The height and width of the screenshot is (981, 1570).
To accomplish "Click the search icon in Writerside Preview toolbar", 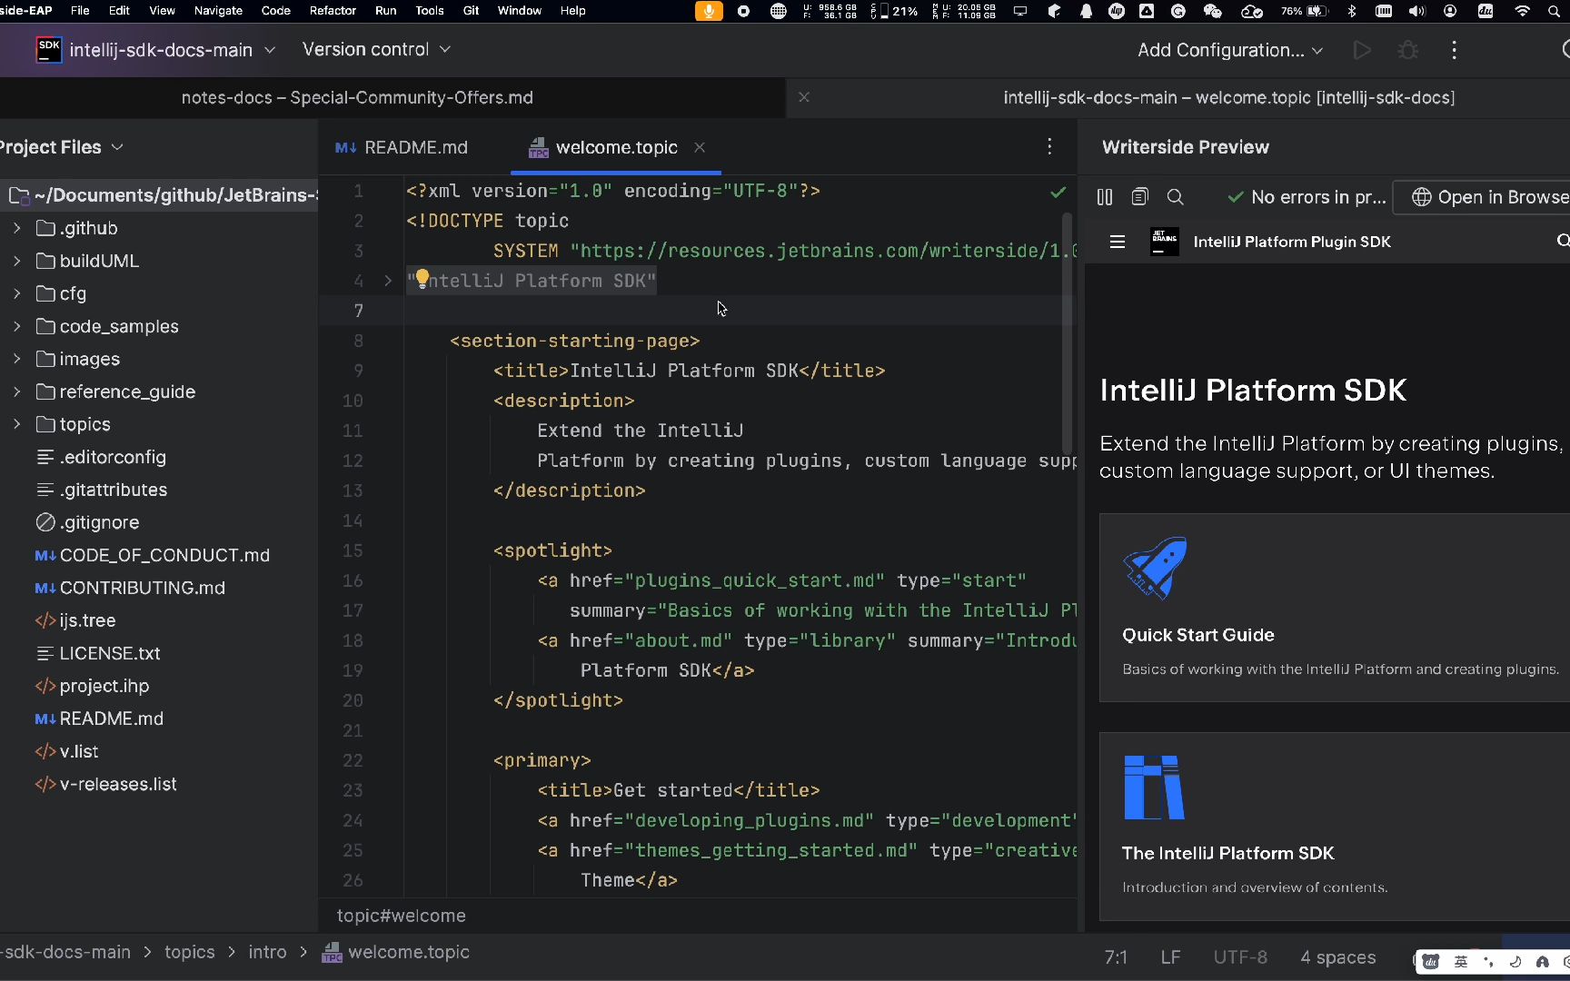I will coord(1175,197).
